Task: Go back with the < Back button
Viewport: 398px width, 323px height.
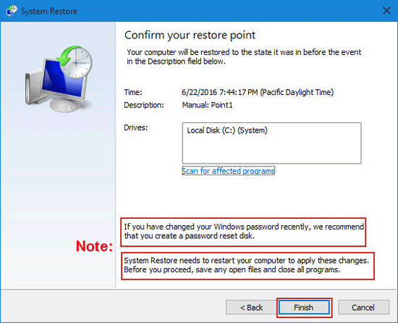Action: (x=251, y=308)
